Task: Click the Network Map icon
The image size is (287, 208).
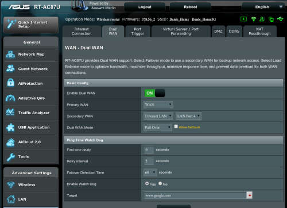Action: 10,54
